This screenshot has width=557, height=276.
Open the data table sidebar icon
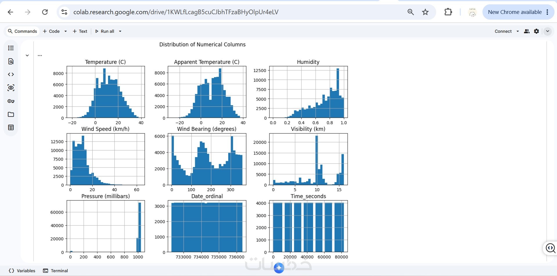11,128
